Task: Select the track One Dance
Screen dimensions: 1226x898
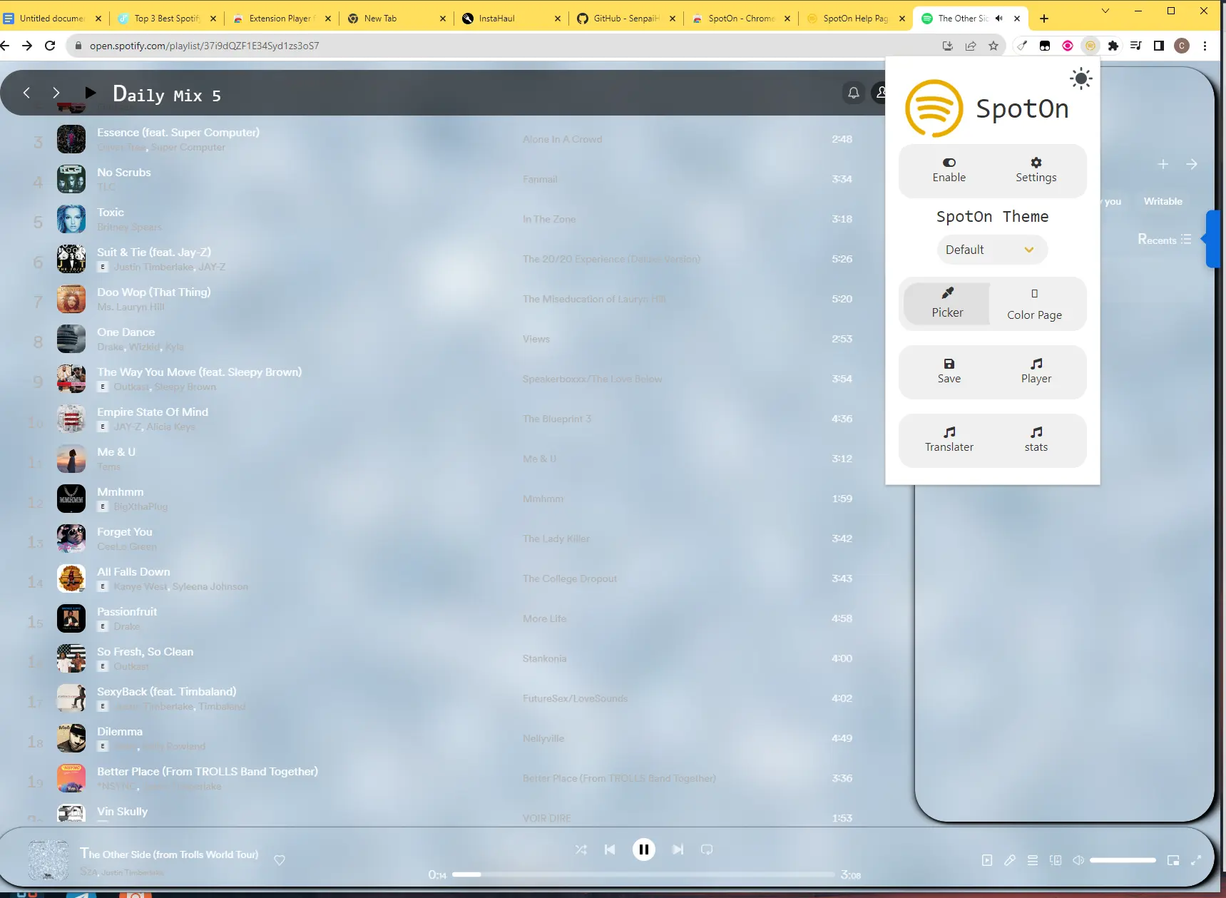Action: pyautogui.click(x=126, y=332)
